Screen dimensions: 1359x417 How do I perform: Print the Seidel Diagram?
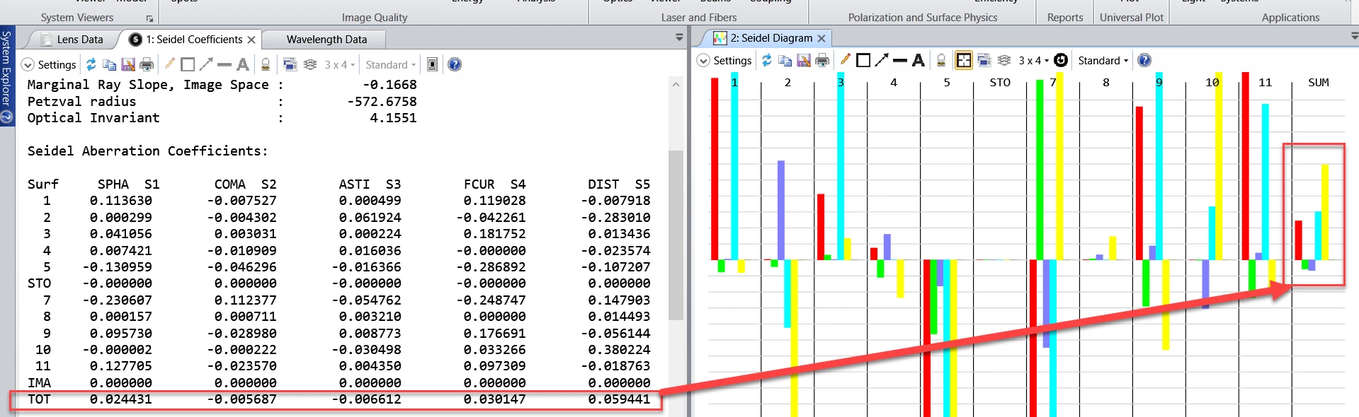[x=822, y=60]
